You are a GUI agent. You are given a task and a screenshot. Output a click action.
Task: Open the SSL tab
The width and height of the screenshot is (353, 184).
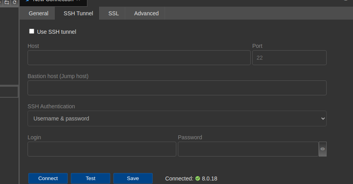(114, 13)
